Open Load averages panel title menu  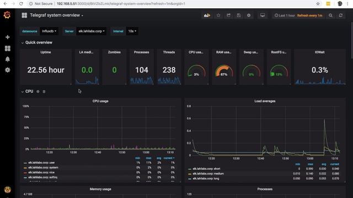pyautogui.click(x=265, y=101)
